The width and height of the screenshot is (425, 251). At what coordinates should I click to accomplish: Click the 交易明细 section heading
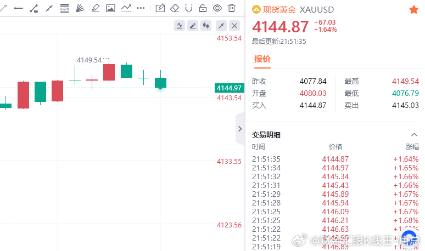(266, 135)
